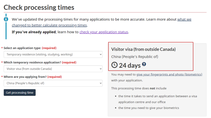Follow the 'changed to better calculate processing times' link

(49, 25)
